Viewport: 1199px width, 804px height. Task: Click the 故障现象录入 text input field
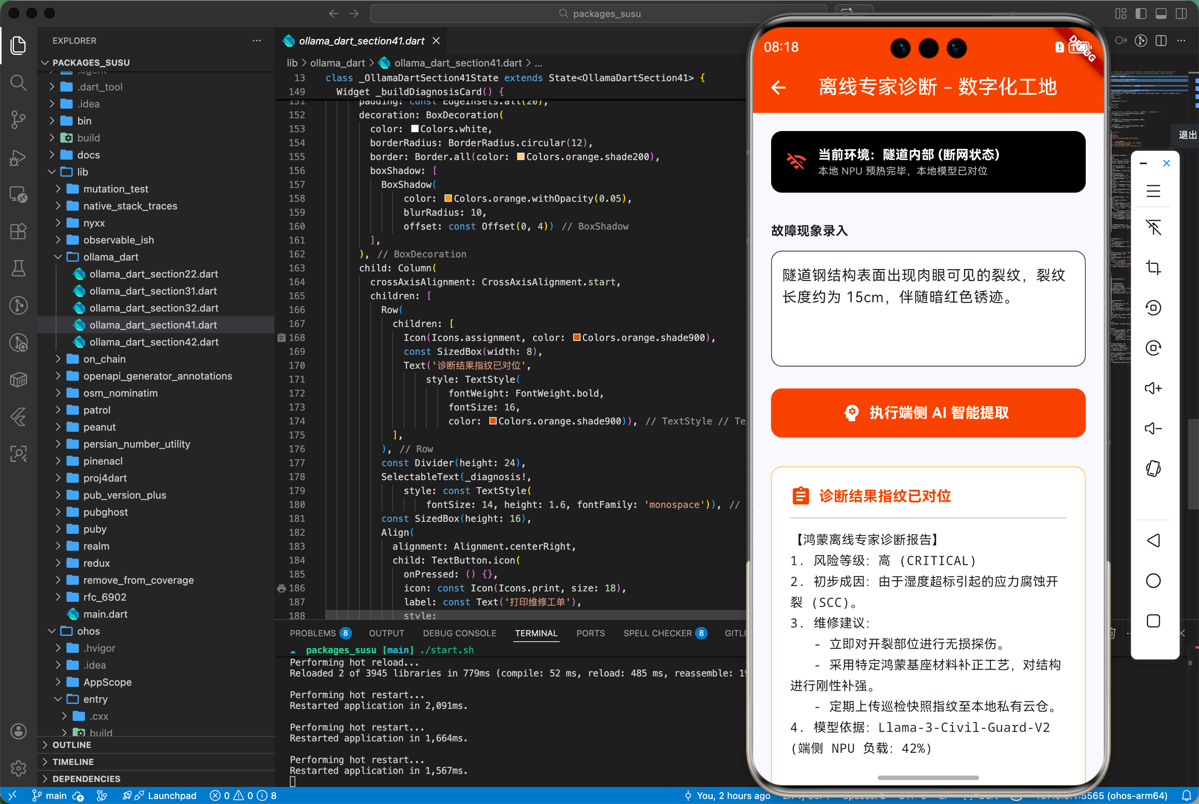tap(928, 308)
